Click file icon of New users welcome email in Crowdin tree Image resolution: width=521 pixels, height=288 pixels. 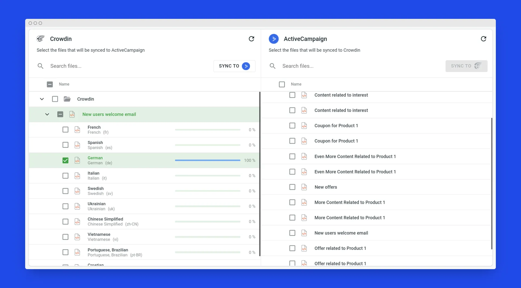click(x=72, y=114)
